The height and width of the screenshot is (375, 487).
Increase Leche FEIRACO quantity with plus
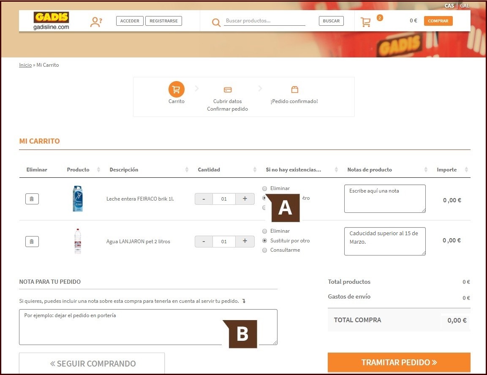[245, 198]
